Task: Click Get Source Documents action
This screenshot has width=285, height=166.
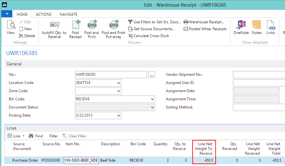Action: [x=151, y=29]
